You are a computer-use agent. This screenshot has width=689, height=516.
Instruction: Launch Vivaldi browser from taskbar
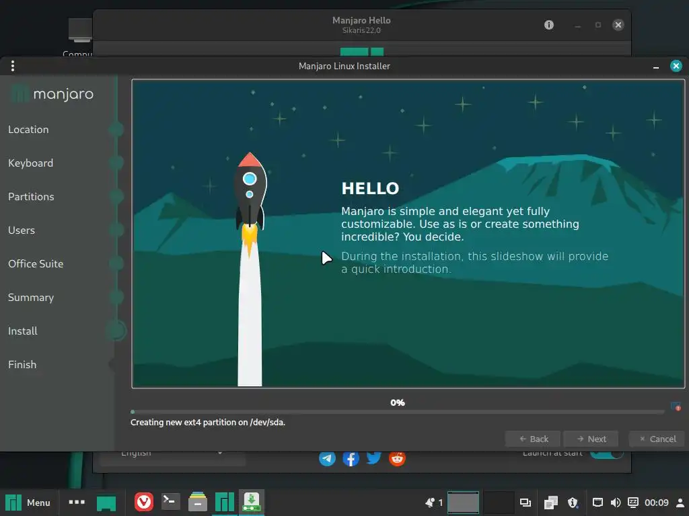pyautogui.click(x=144, y=502)
